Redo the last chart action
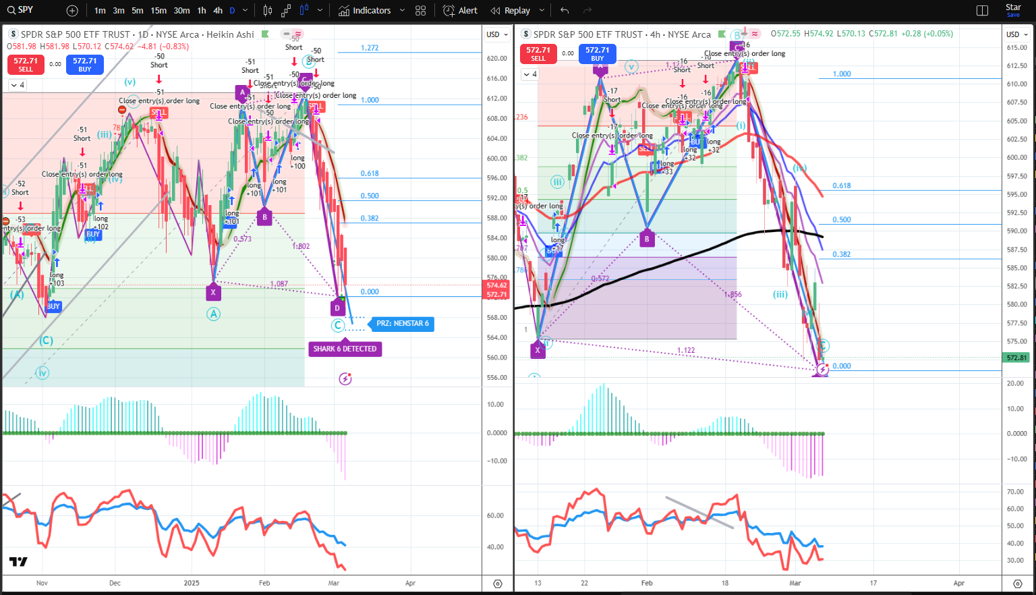This screenshot has width=1036, height=595. 587,11
